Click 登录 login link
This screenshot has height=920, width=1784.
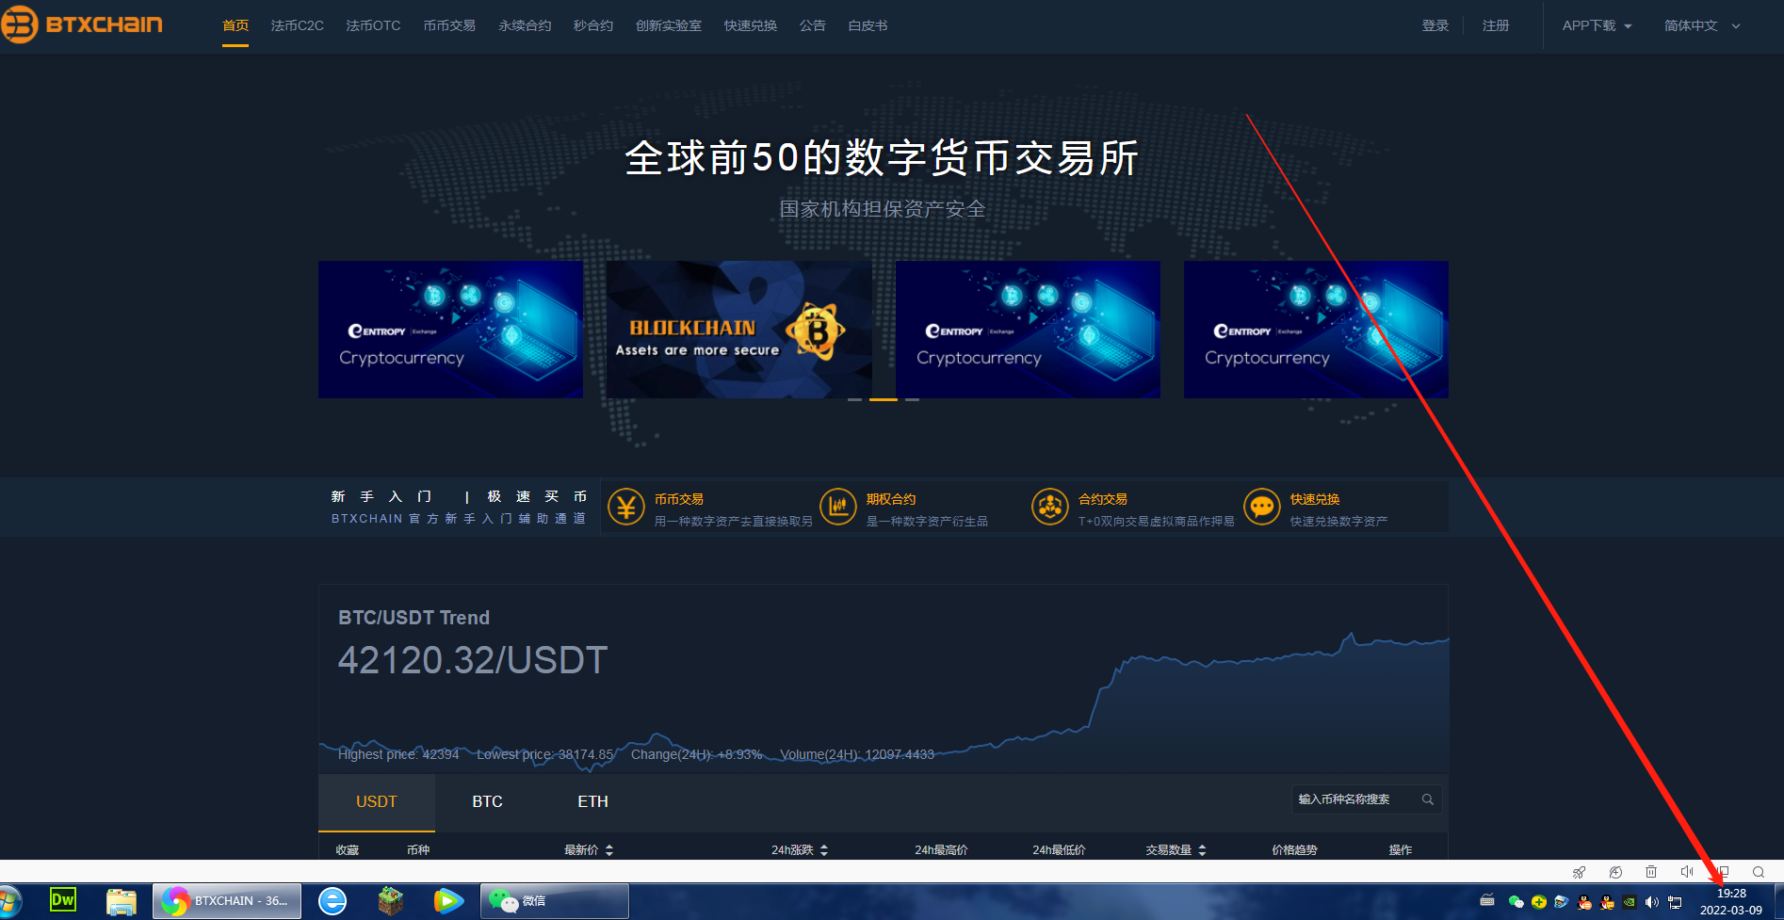(x=1435, y=25)
